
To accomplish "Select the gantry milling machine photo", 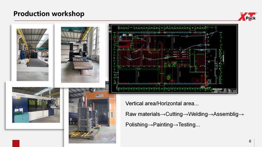I will (x=80, y=55).
